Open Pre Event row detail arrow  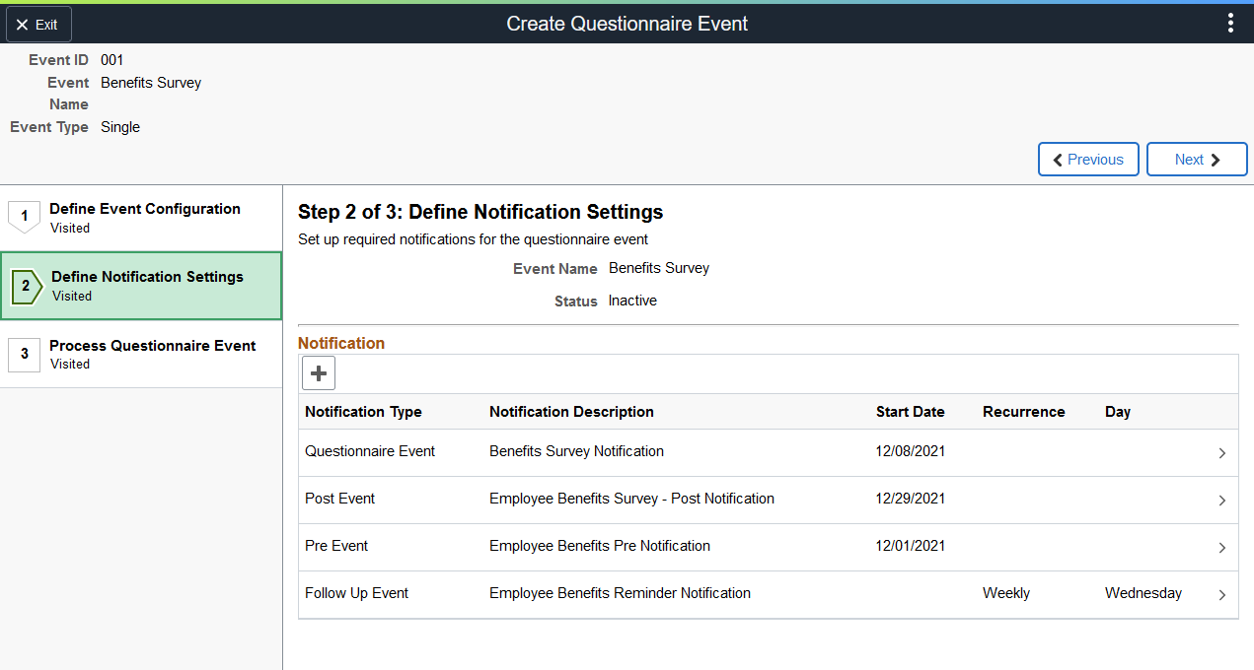[x=1221, y=548]
